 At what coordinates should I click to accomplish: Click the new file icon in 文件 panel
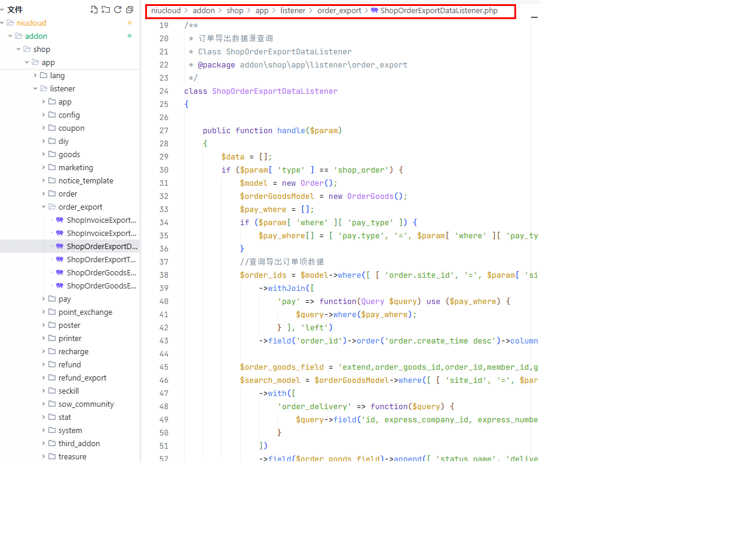click(94, 10)
